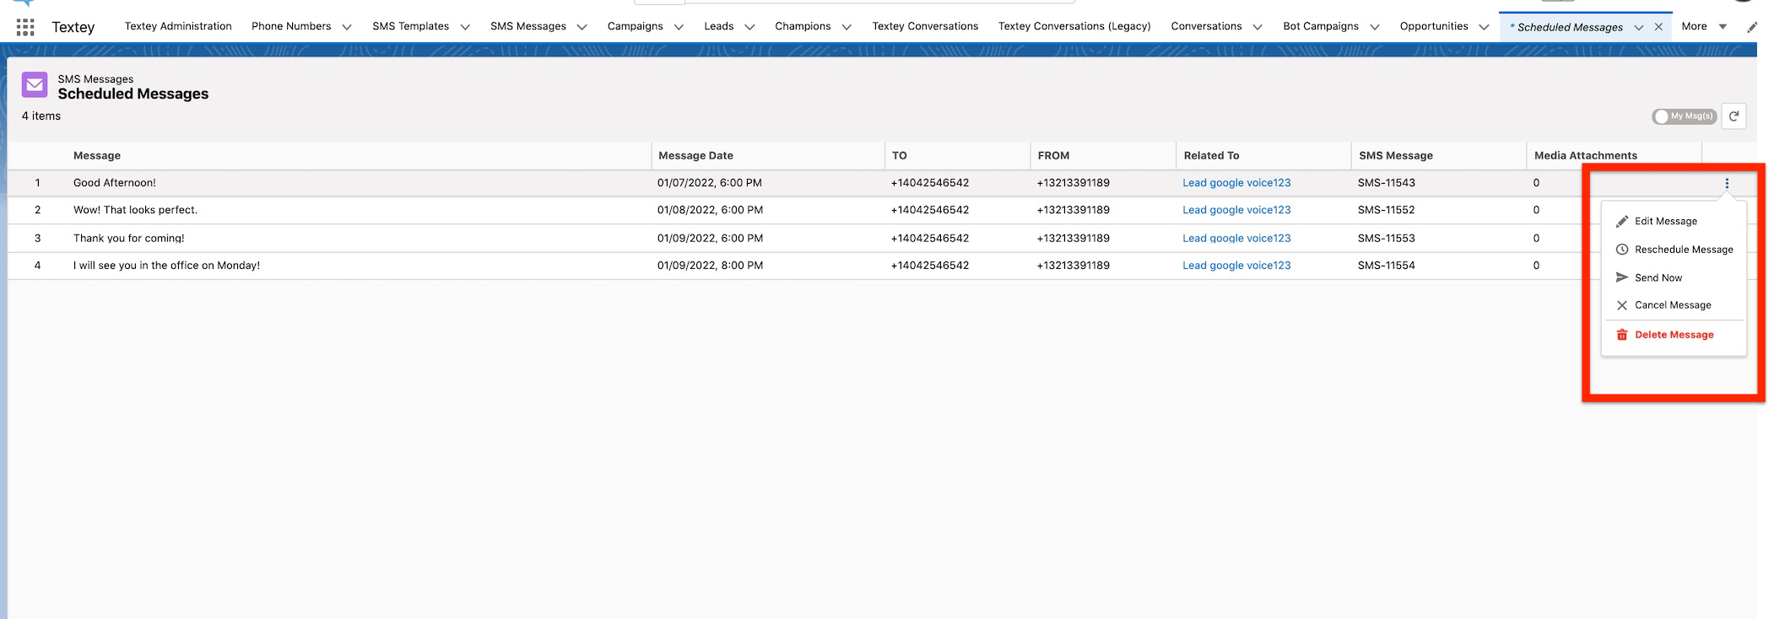
Task: Expand the Opportunities tab dropdown
Action: point(1484,27)
